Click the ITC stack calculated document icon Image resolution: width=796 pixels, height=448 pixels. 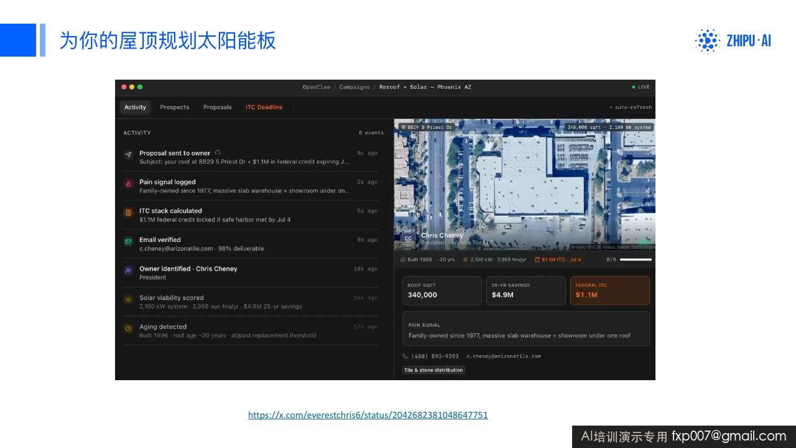pyautogui.click(x=128, y=213)
